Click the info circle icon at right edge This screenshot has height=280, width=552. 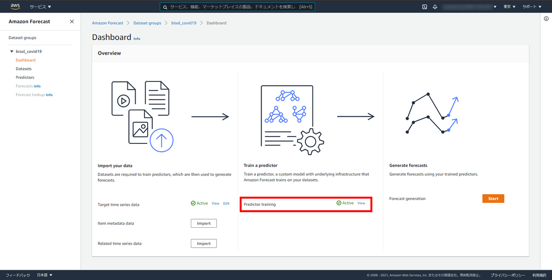546,18
